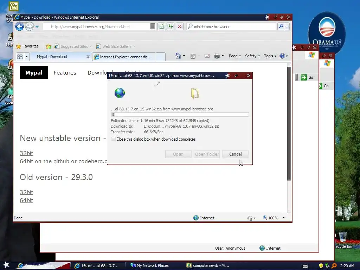Click the disabled Open button
Viewport: 360px width, 270px height.
point(178,154)
